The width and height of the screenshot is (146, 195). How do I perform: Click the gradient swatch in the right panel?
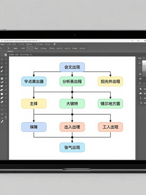(144, 68)
